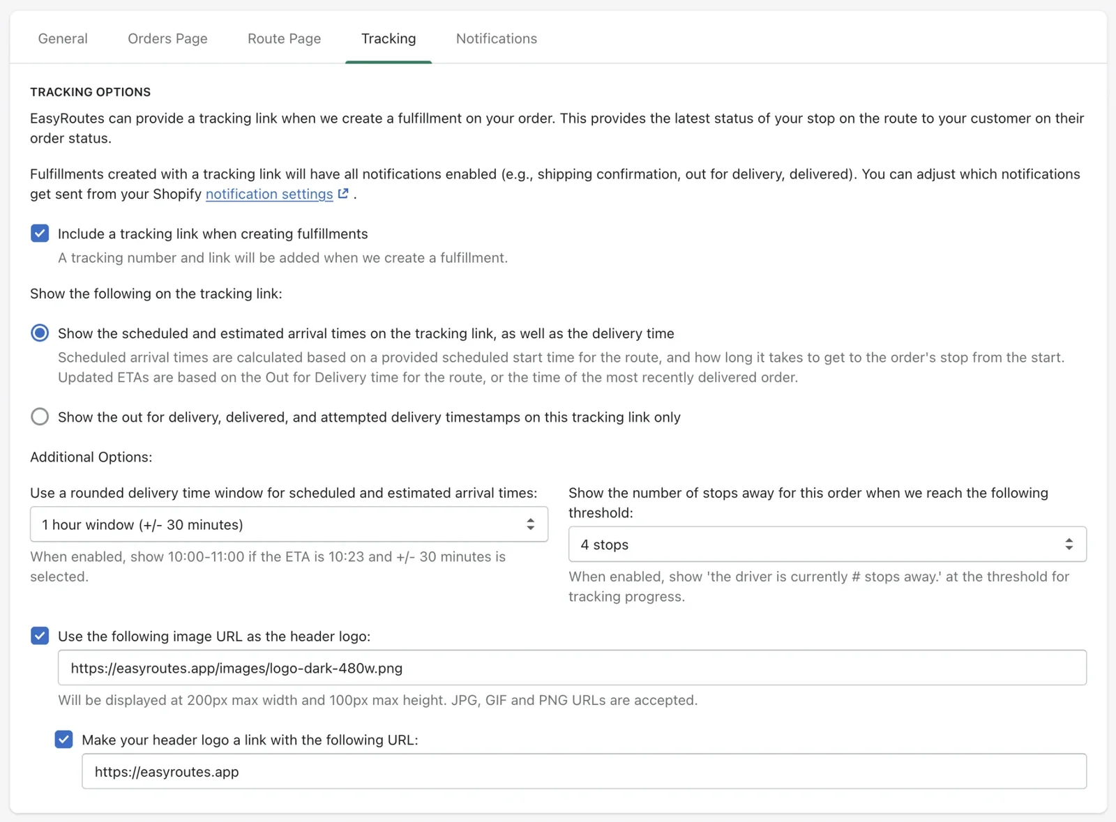Viewport: 1116px width, 822px height.
Task: Click the arrows on 1 hour window select
Action: (531, 524)
